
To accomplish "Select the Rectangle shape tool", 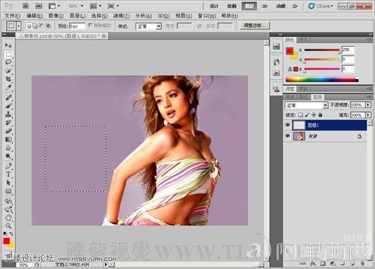I will pyautogui.click(x=8, y=191).
